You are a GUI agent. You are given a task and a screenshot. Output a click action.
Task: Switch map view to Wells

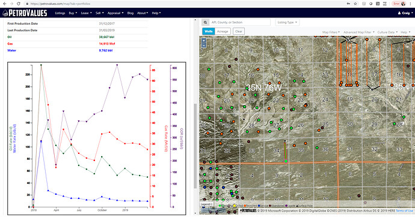pyautogui.click(x=209, y=31)
